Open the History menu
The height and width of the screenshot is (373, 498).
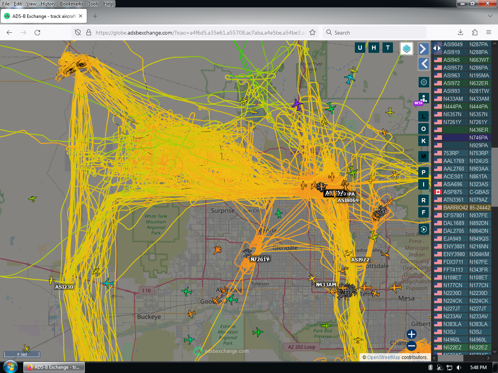click(x=48, y=4)
